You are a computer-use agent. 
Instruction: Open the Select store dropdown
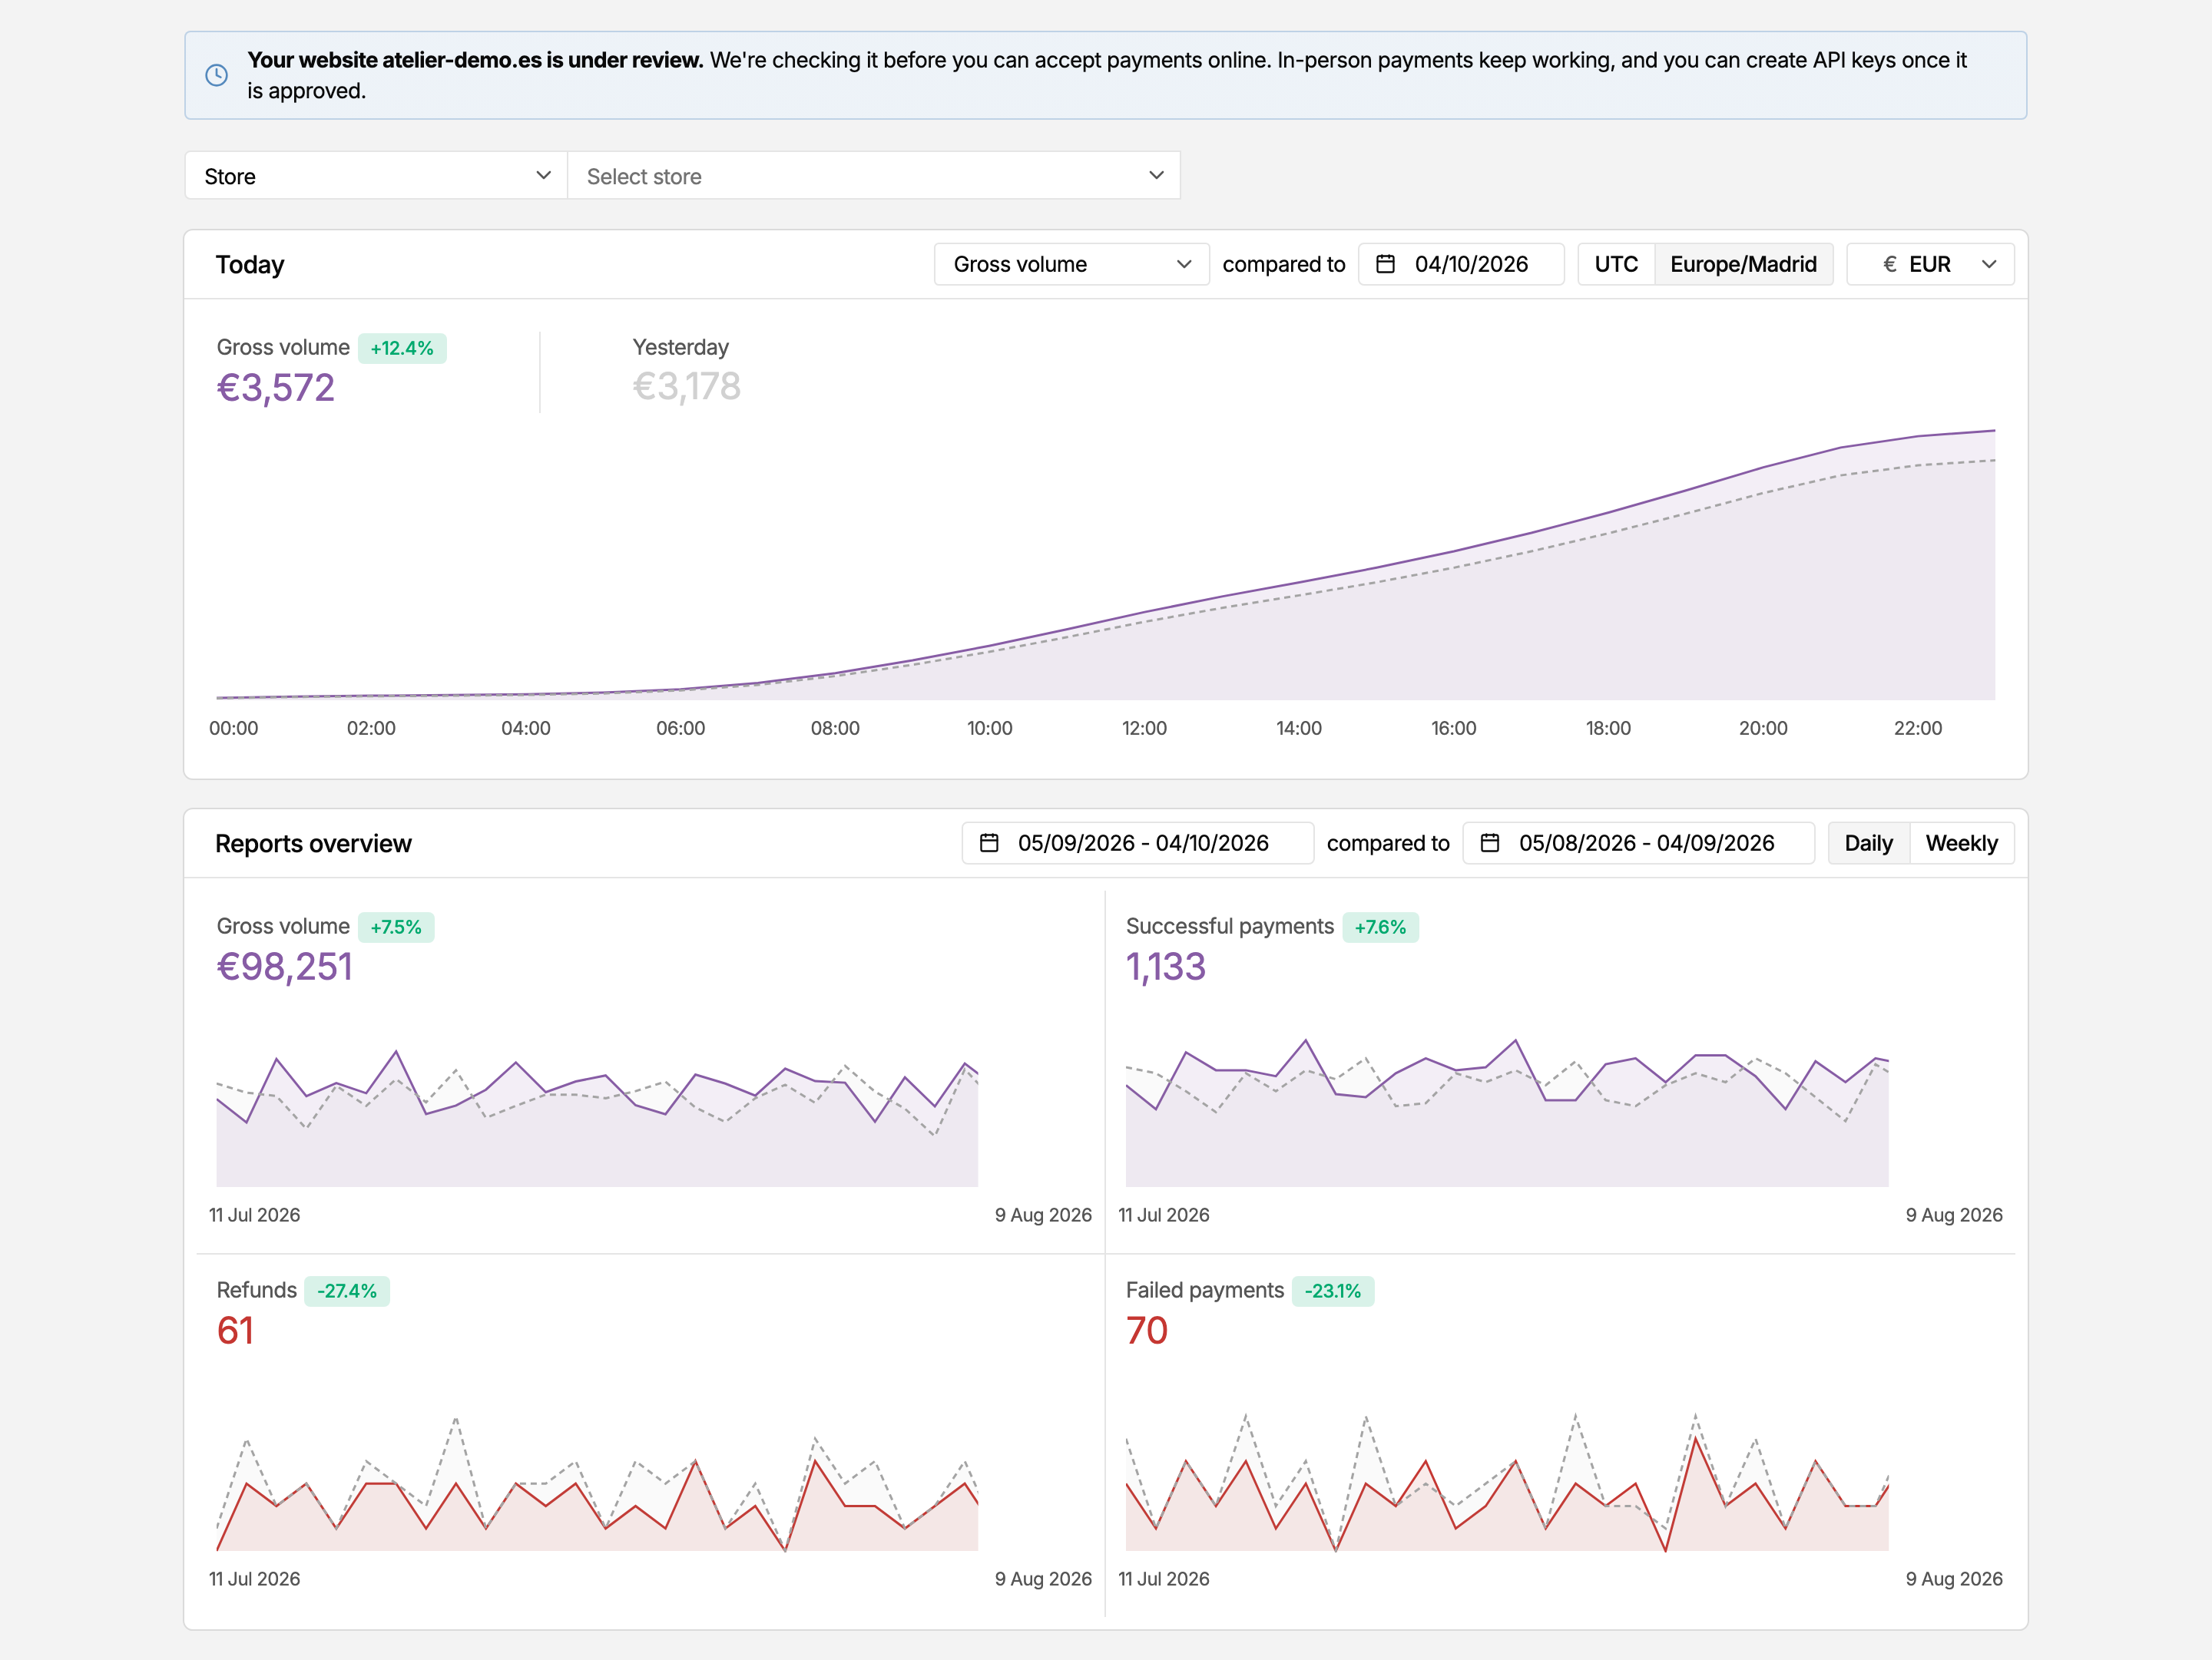pyautogui.click(x=874, y=176)
